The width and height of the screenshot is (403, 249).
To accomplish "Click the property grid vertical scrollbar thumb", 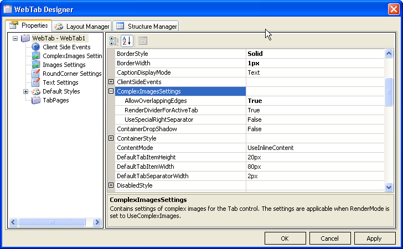I will coord(389,91).
